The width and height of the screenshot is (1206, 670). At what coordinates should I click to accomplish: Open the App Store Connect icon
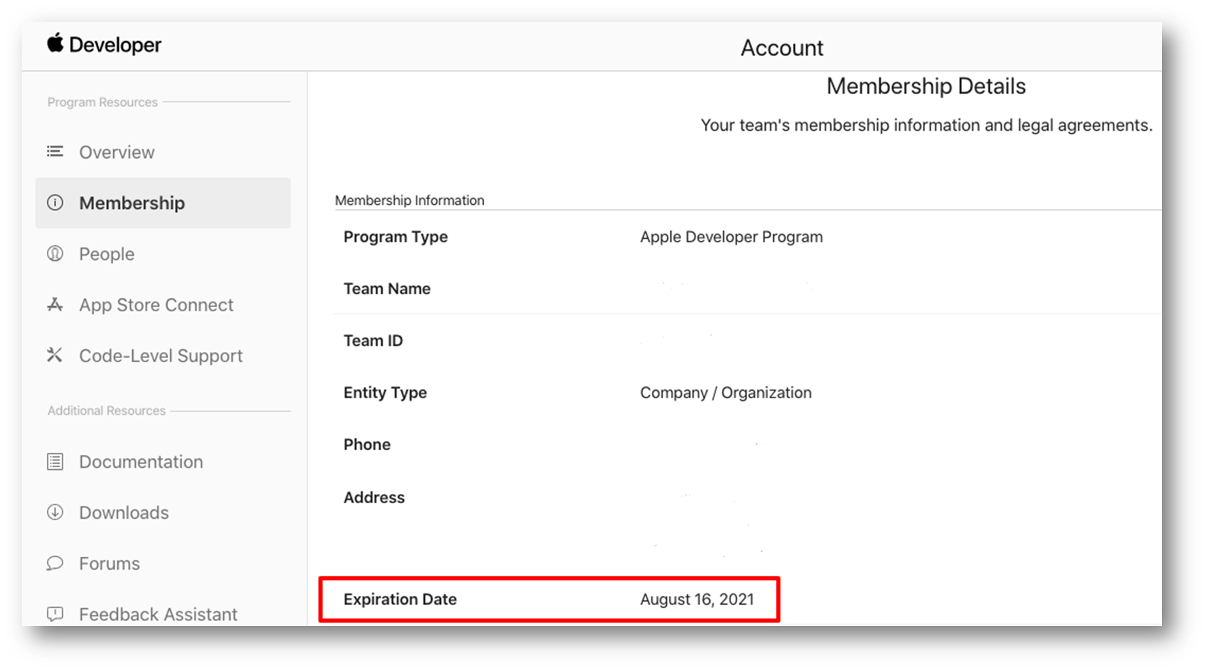point(55,304)
